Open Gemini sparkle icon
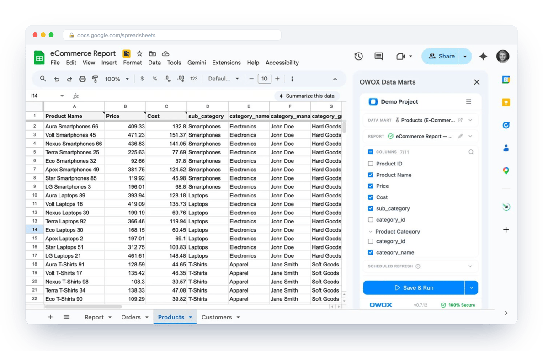This screenshot has height=351, width=543. tap(483, 56)
